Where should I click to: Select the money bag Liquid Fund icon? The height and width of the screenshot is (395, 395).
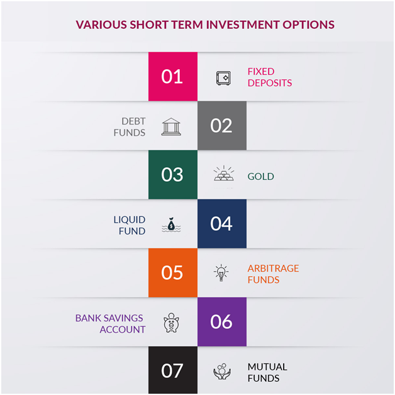[x=171, y=225]
